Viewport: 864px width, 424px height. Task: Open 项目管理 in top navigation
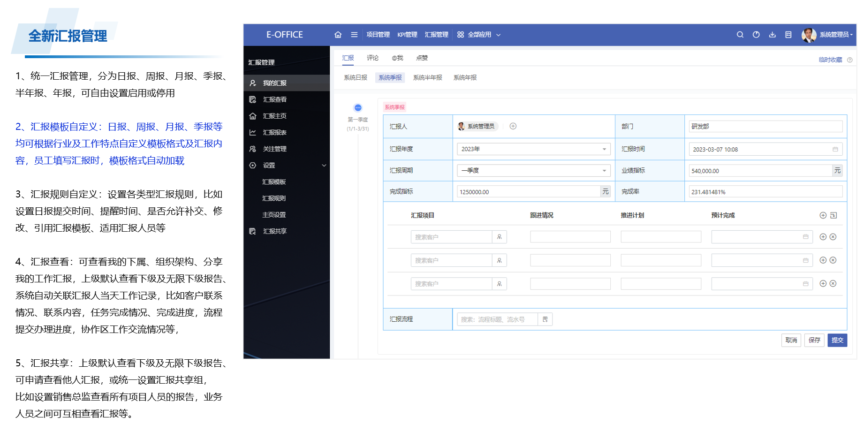[378, 35]
